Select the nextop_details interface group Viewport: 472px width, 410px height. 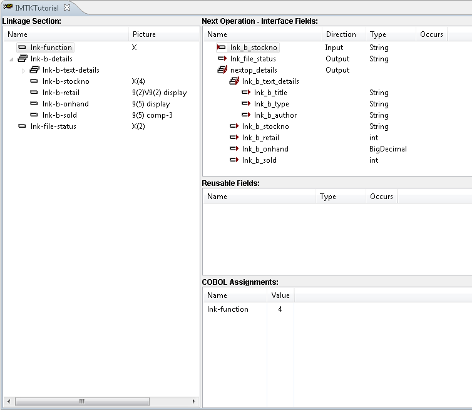click(x=254, y=70)
